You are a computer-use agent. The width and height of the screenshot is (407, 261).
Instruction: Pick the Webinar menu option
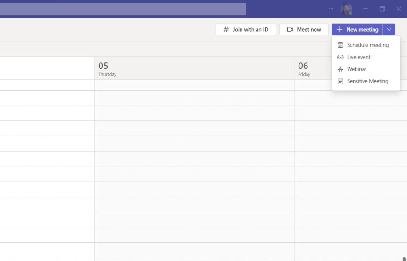pos(365,69)
